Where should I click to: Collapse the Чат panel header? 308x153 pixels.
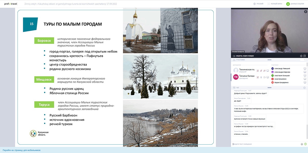(269, 88)
